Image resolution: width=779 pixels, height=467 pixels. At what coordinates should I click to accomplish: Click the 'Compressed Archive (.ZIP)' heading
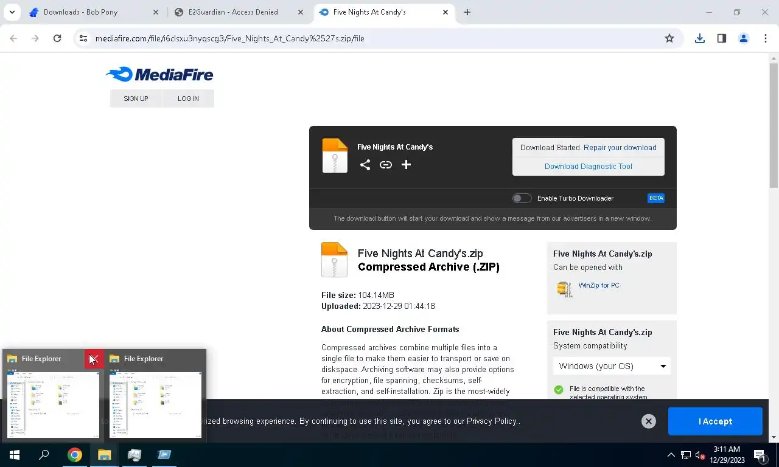[x=428, y=267]
